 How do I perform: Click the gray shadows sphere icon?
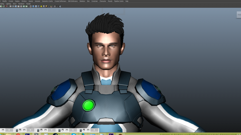tap(44, 6)
